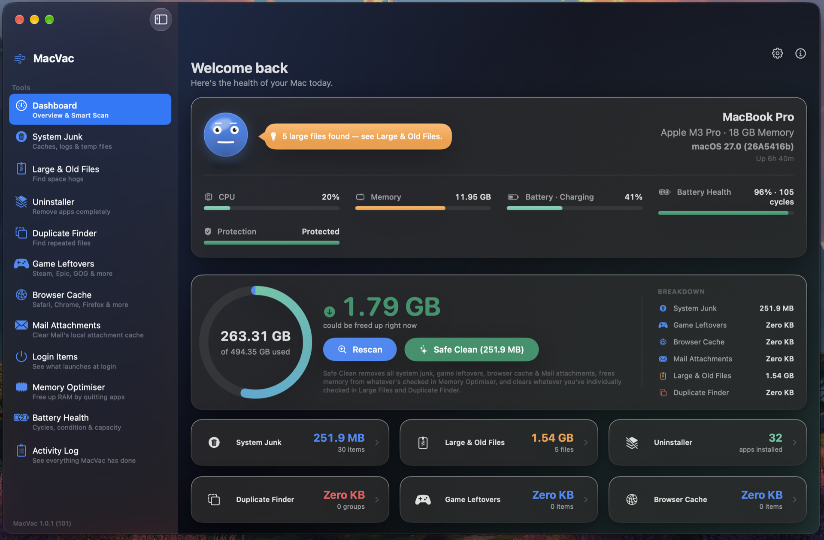824x540 pixels.
Task: Open System Junk in the sidebar
Action: 90,141
